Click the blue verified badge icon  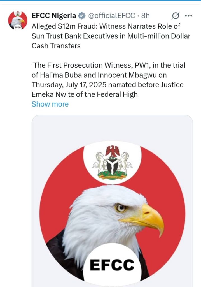[x=82, y=16]
